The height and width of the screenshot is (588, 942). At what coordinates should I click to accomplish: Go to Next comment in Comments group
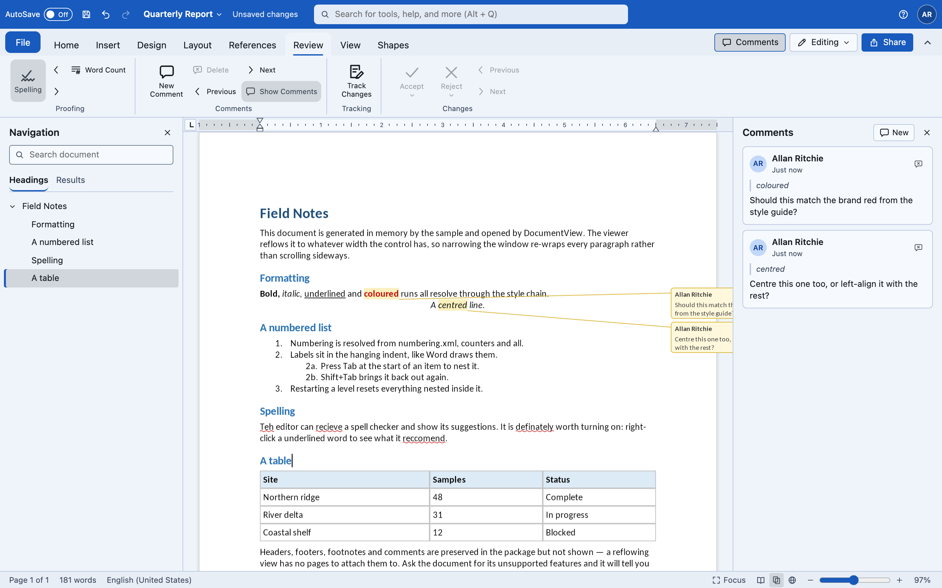(262, 70)
